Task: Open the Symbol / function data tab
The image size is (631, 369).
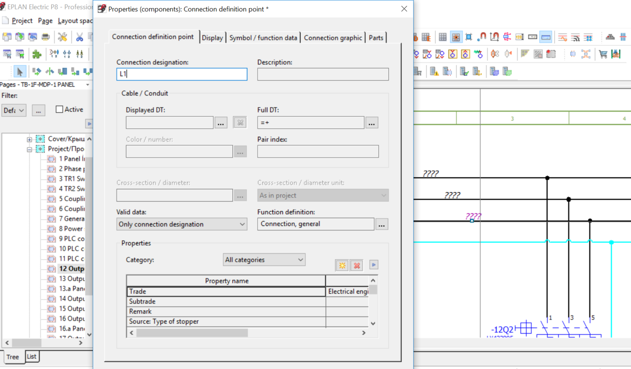Action: (x=263, y=38)
